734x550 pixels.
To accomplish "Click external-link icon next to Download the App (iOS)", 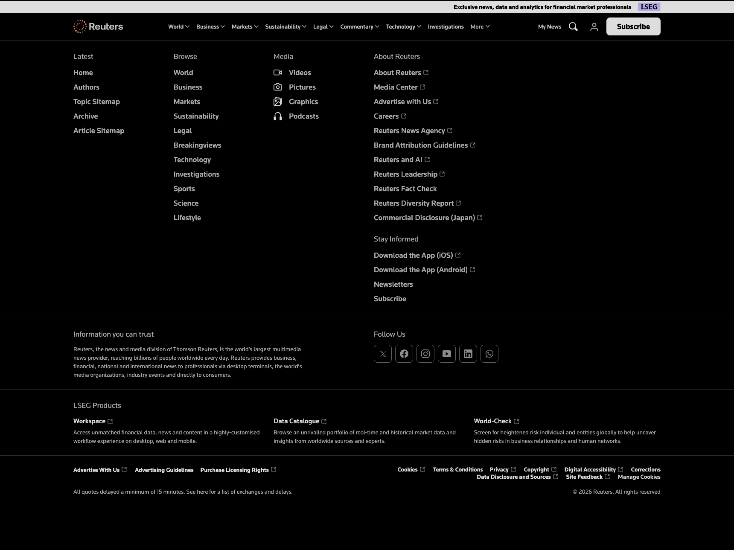I will pos(458,255).
